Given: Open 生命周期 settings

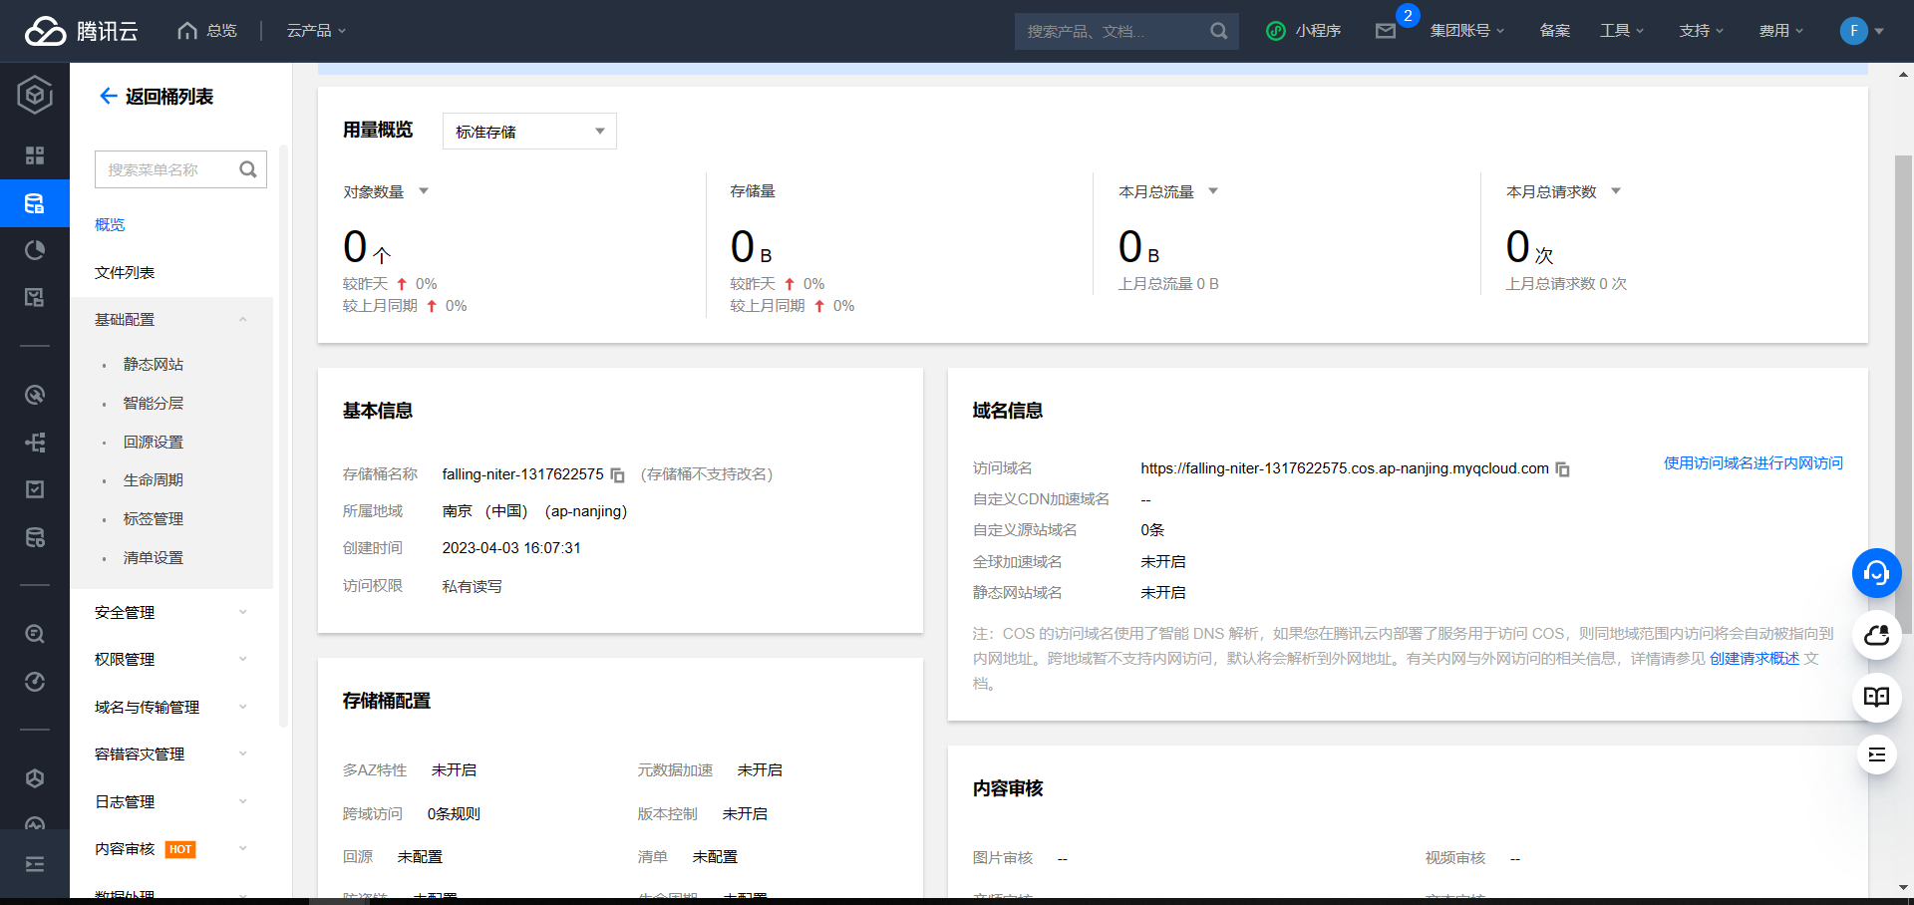Looking at the screenshot, I should (x=154, y=480).
